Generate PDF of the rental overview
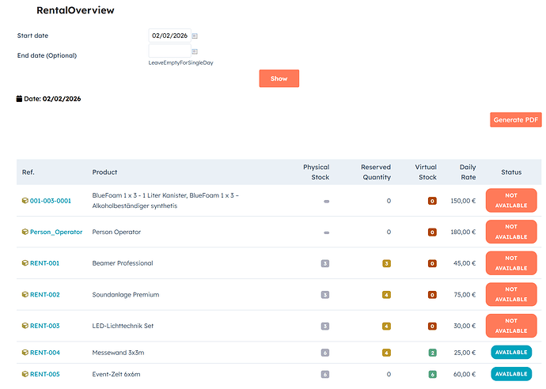Image resolution: width=546 pixels, height=389 pixels. pyautogui.click(x=515, y=120)
